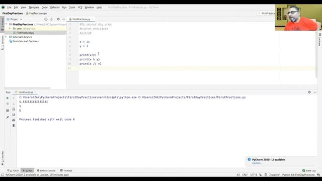Open Project panel settings gear
322x181 pixels.
click(x=58, y=19)
